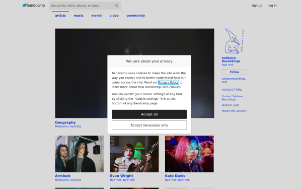Click the search magnifier icon

(x=117, y=6)
